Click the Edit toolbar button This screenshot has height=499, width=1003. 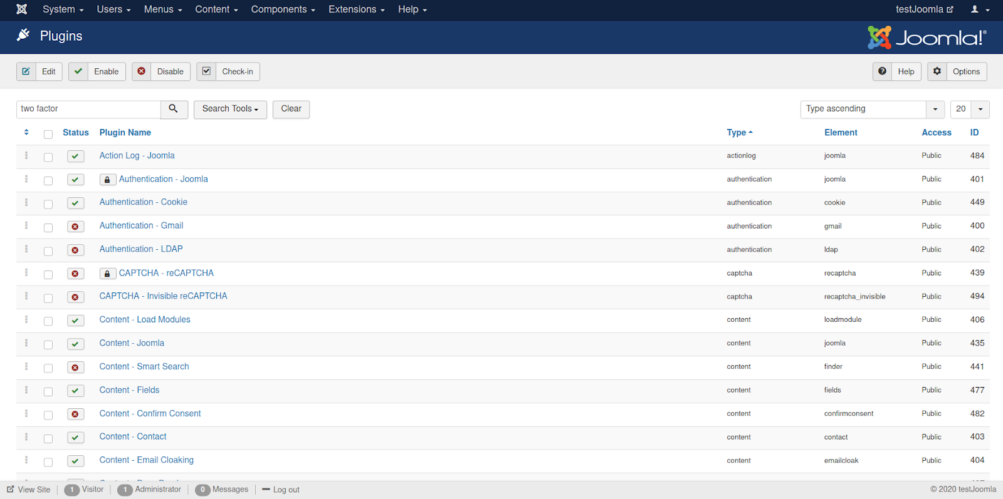coord(39,71)
